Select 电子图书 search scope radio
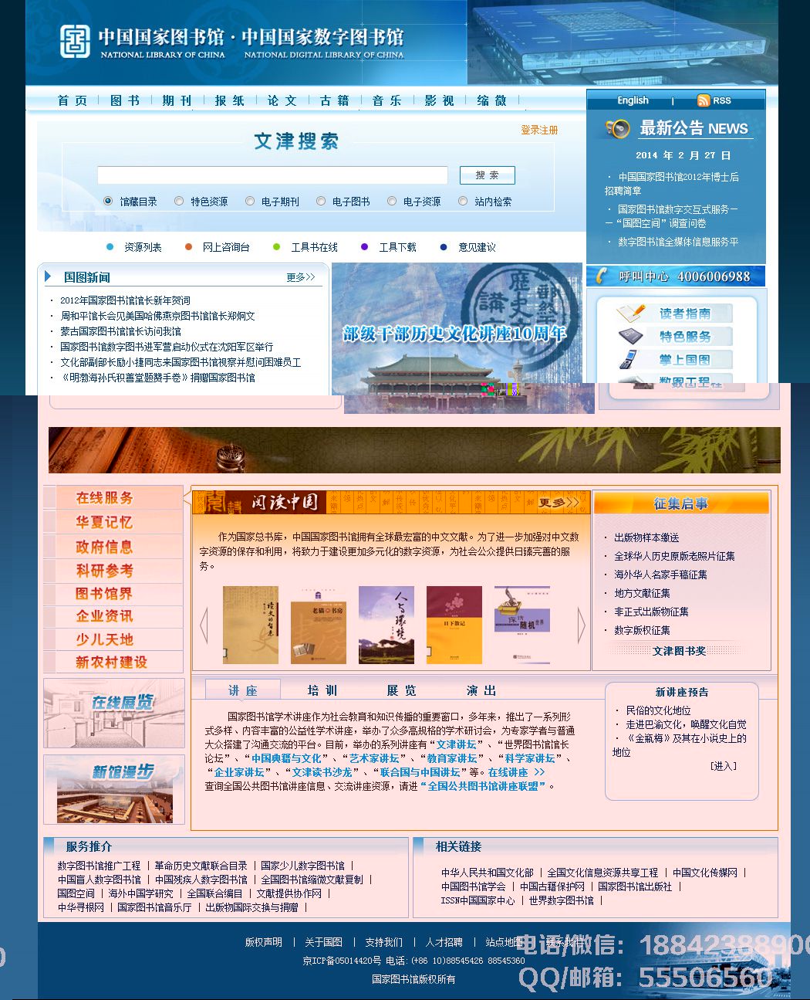 click(321, 201)
